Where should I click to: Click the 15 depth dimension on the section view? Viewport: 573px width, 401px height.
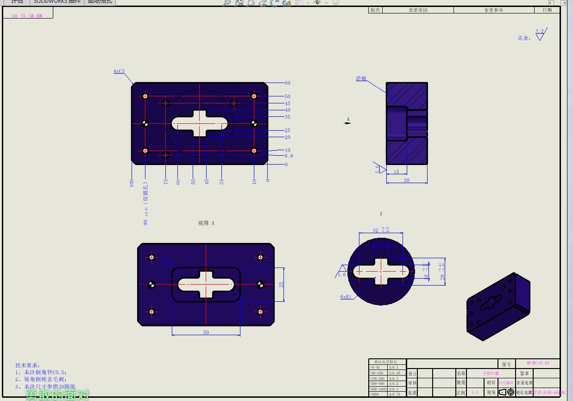coord(397,172)
